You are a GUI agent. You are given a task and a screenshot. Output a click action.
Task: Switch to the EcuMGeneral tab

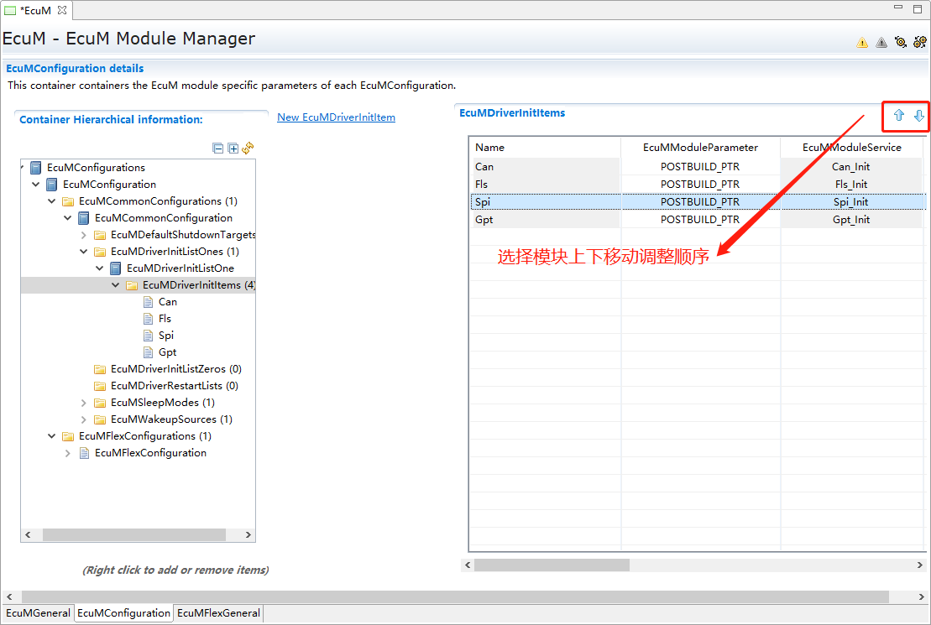pos(38,613)
